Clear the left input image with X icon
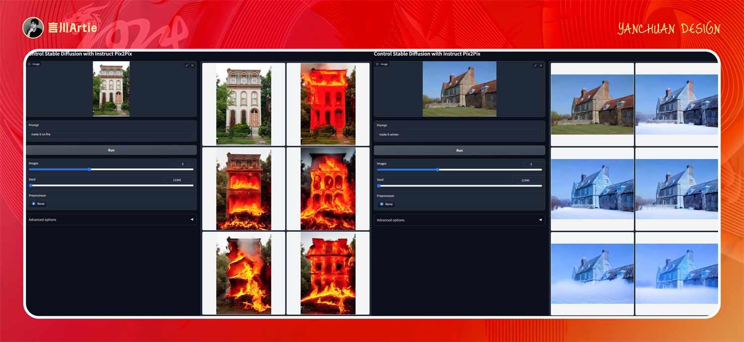744x342 pixels. (192, 66)
